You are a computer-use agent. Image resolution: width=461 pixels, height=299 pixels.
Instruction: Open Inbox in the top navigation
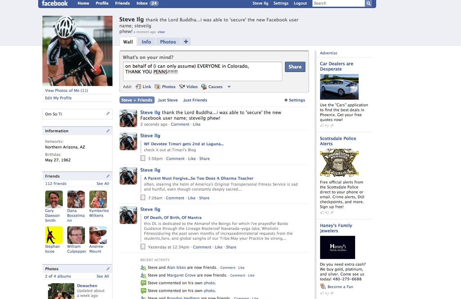click(x=147, y=3)
